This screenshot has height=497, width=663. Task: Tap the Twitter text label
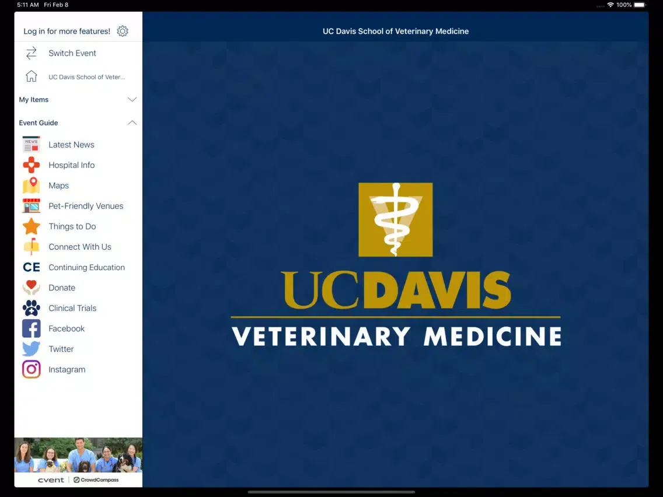coord(61,349)
